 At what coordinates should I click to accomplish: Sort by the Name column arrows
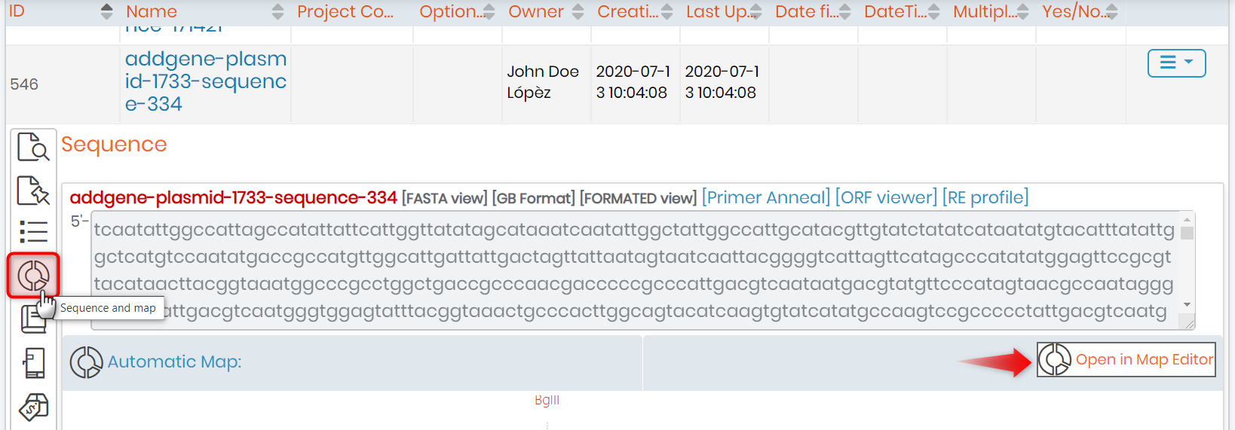point(277,11)
